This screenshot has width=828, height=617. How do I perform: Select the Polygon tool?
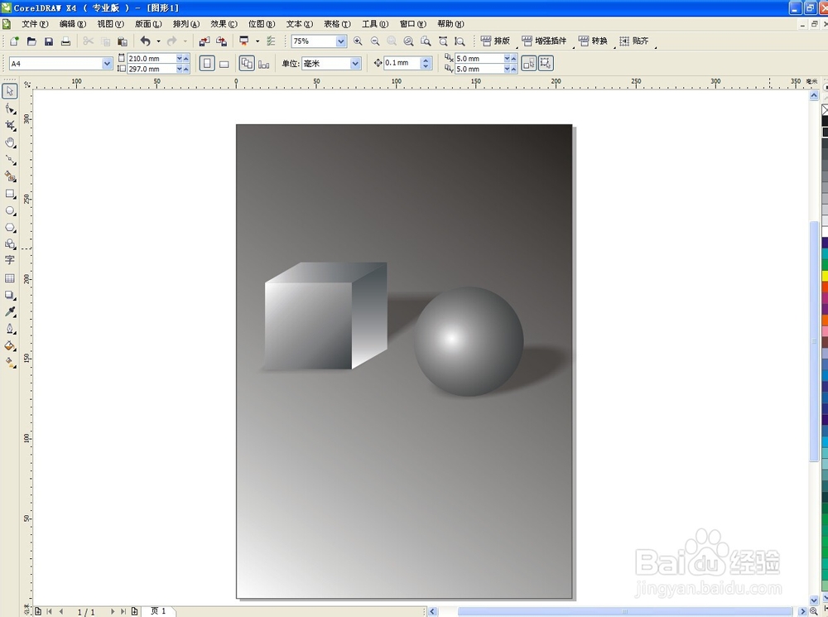(10, 227)
